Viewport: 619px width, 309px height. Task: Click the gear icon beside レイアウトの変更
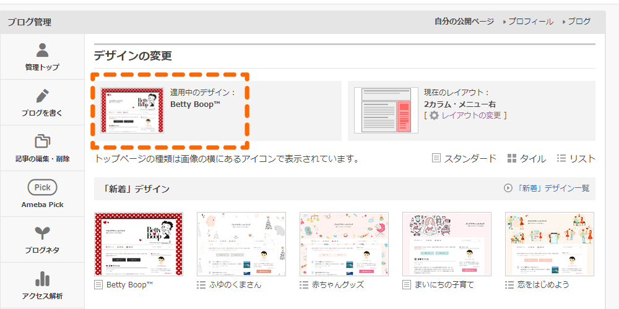434,116
